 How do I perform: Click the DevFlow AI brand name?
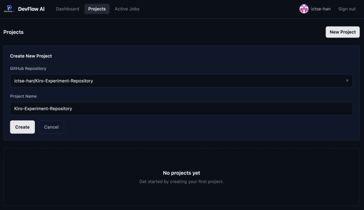(31, 9)
